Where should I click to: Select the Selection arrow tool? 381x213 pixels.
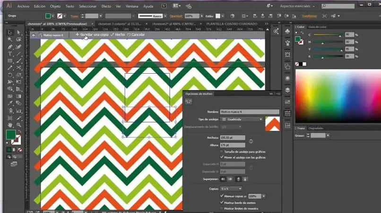(x=10, y=32)
